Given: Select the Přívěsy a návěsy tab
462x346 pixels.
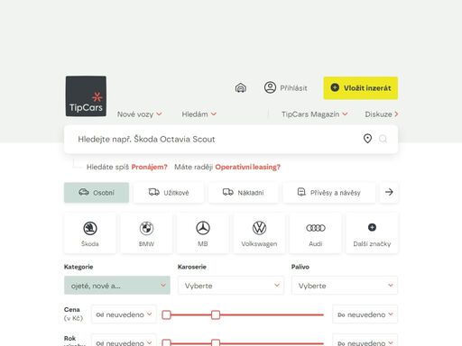Looking at the screenshot, I should click(x=329, y=193).
